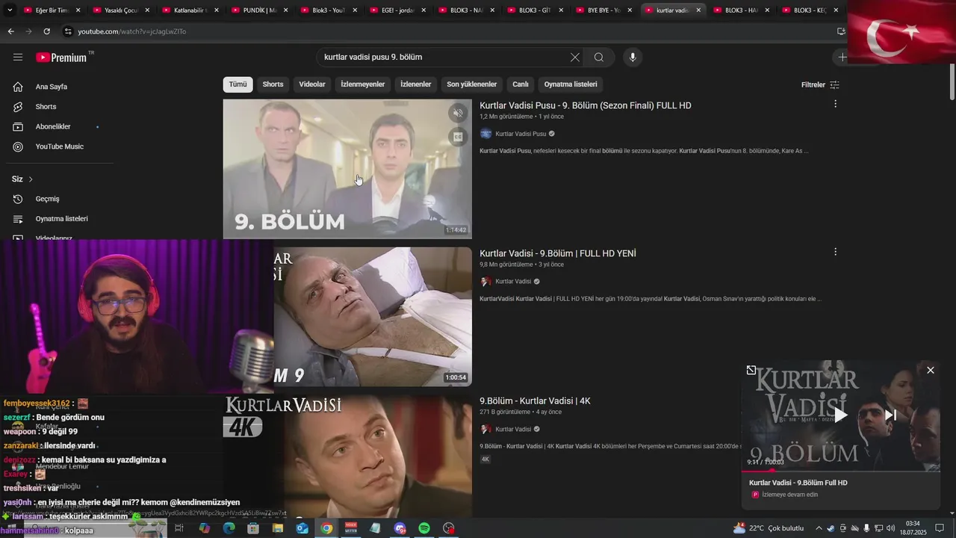The height and width of the screenshot is (538, 956).
Task: Open site information icon in address bar
Action: (x=68, y=31)
